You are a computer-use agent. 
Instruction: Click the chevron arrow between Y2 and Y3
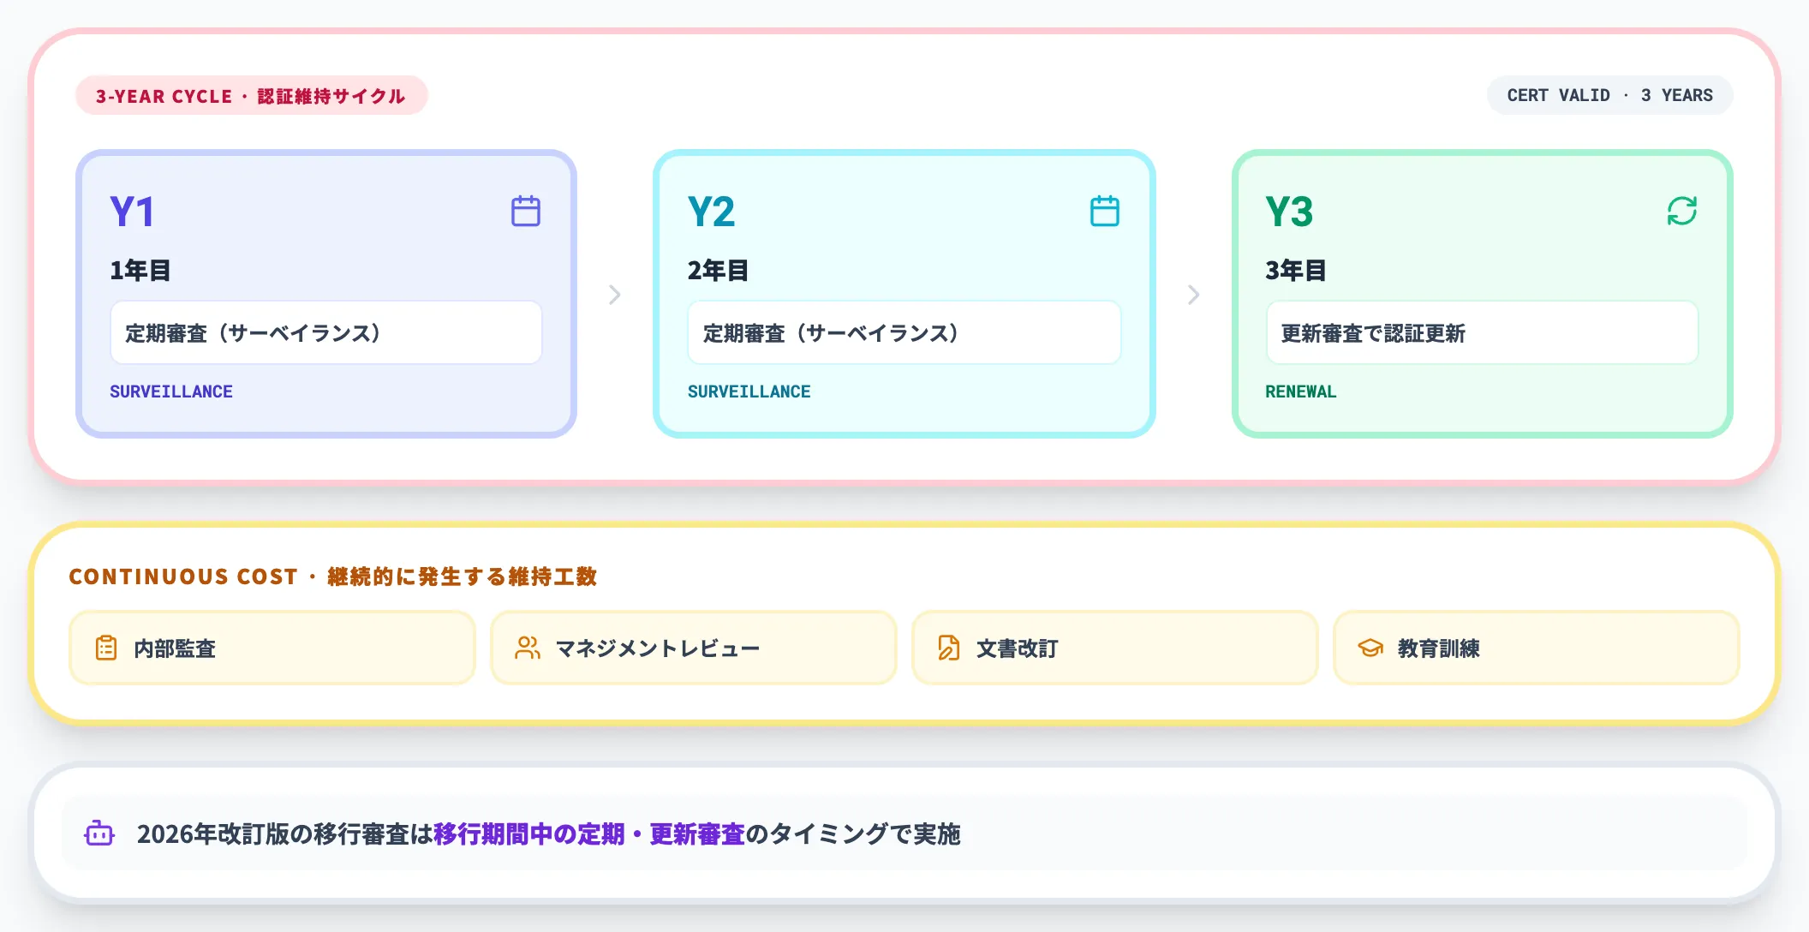pos(1194,295)
